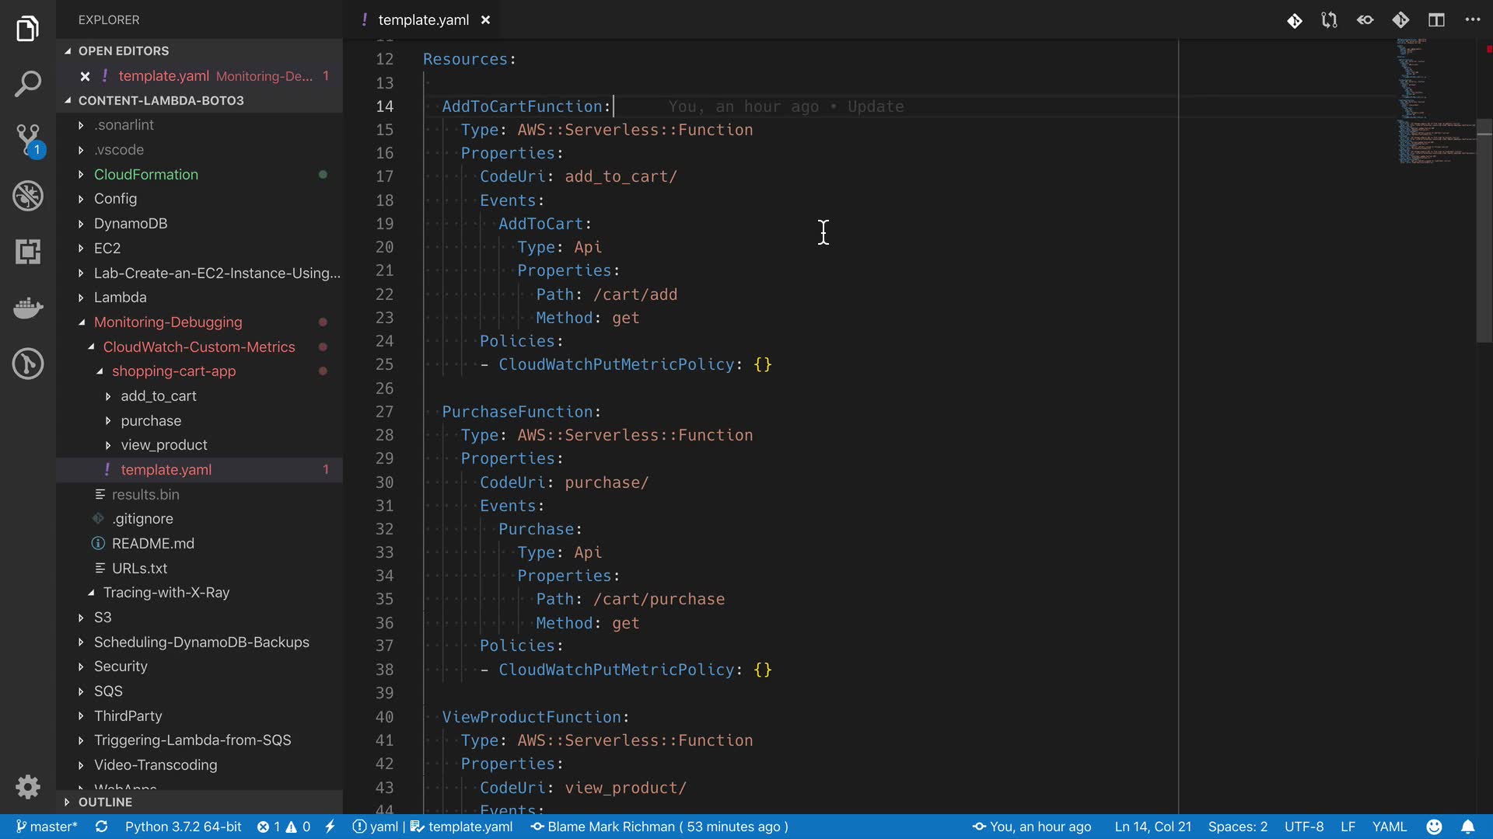
Task: Open the Debug view icon
Action: [28, 196]
